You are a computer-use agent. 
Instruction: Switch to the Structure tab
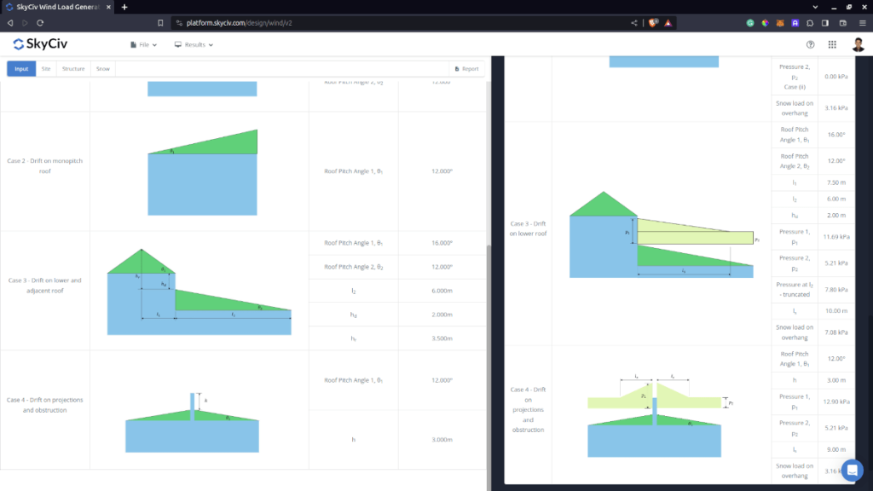tap(73, 69)
